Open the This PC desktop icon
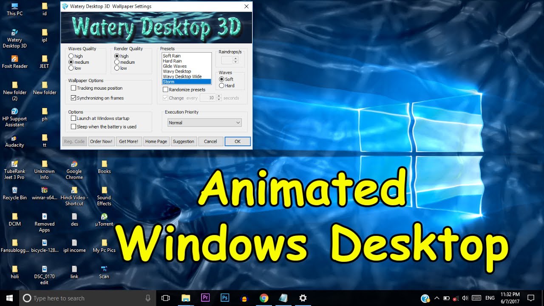544x306 pixels. [x=14, y=9]
